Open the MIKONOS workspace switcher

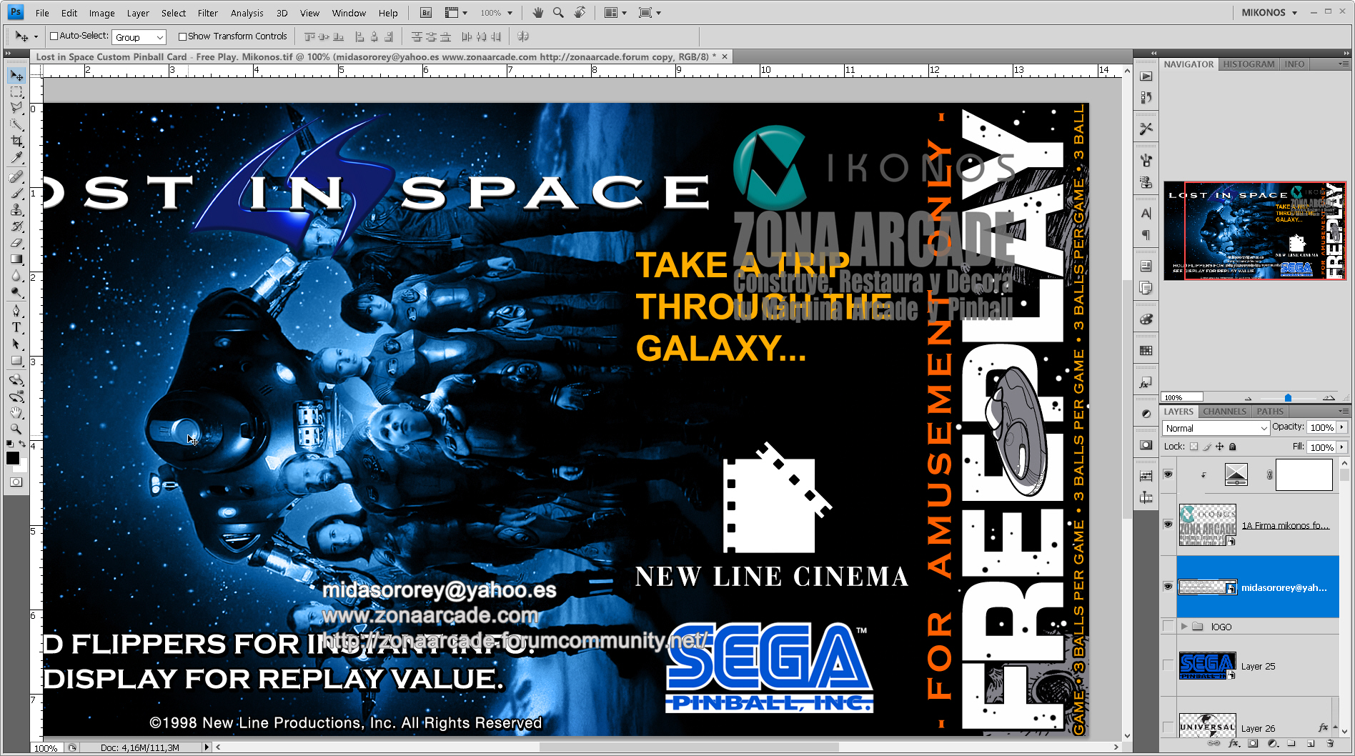pyautogui.click(x=1269, y=12)
